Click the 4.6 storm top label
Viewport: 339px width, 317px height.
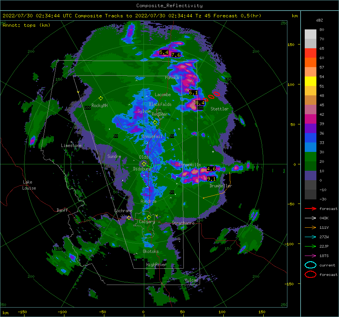[x=211, y=169]
